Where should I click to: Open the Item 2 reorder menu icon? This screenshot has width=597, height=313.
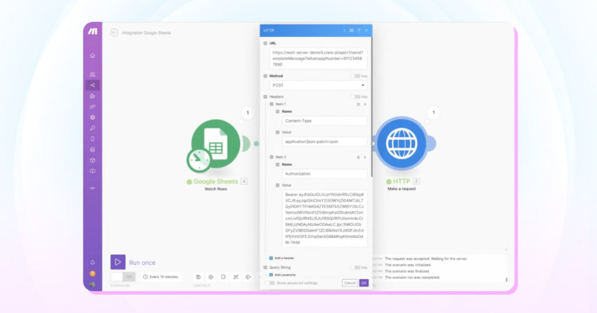(359, 157)
